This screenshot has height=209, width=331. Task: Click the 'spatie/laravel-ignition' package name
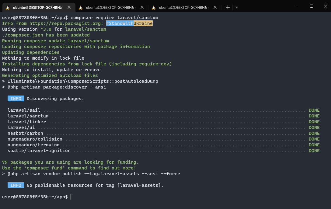click(39, 151)
